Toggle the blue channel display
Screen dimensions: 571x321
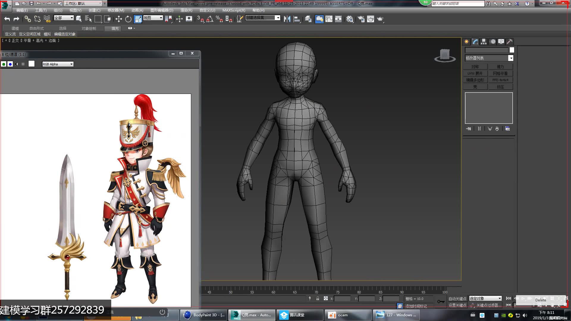(10, 64)
